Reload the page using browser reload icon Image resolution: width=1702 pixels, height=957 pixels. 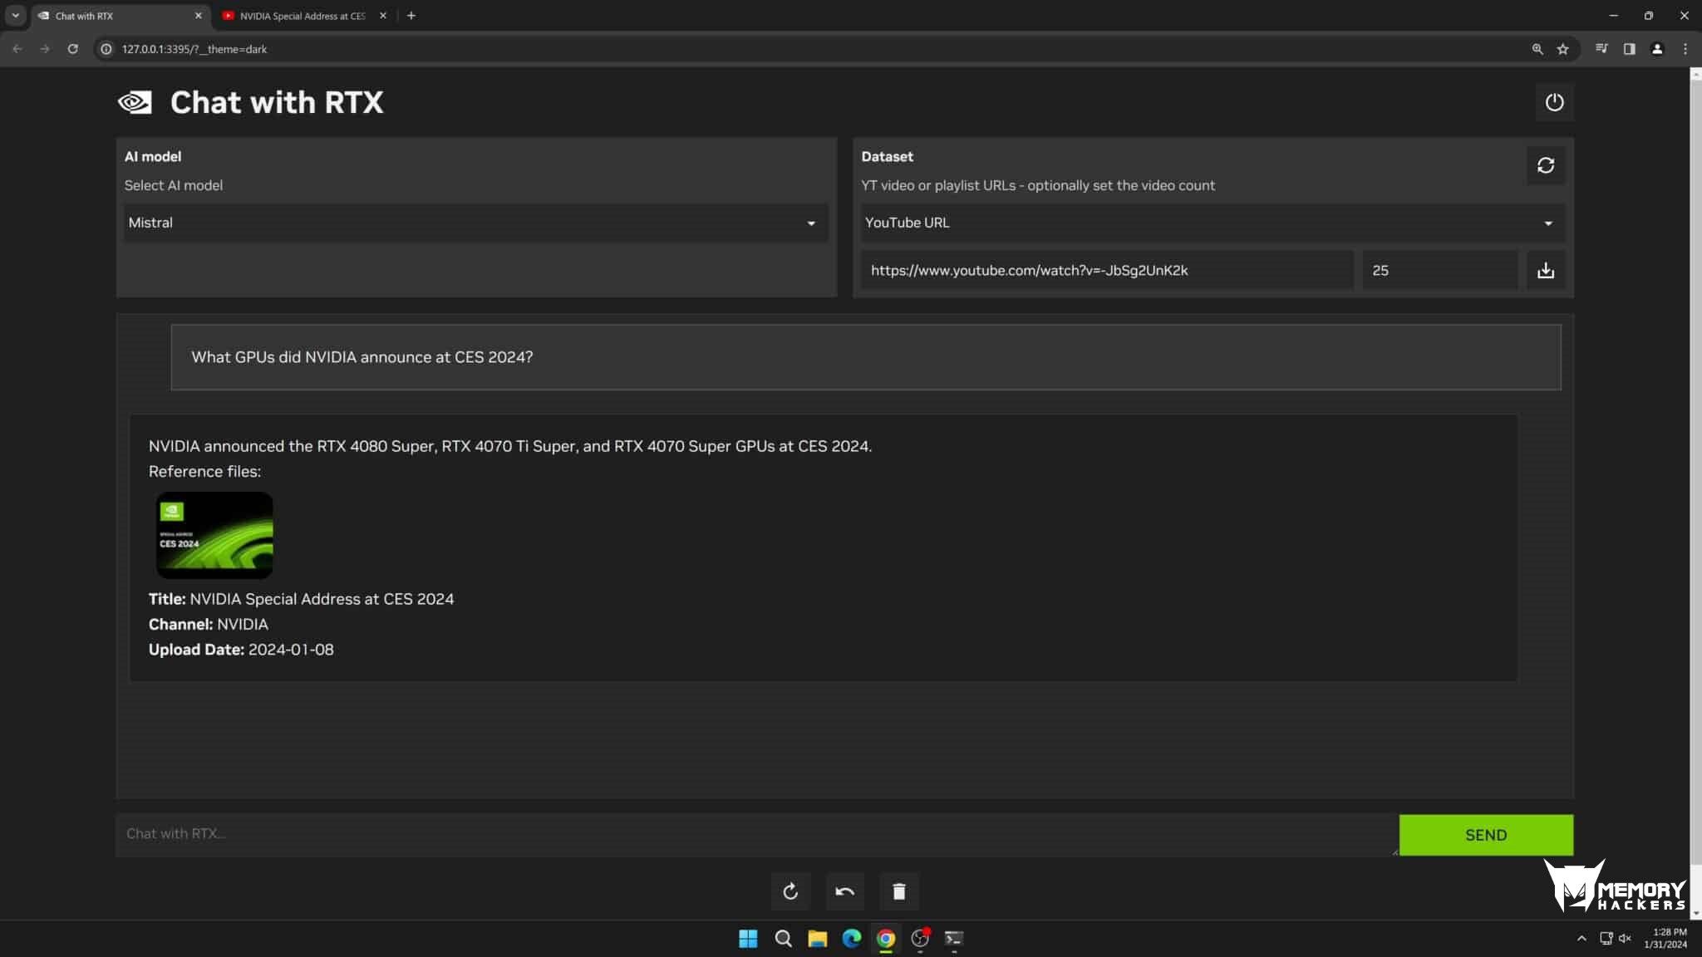(x=73, y=49)
